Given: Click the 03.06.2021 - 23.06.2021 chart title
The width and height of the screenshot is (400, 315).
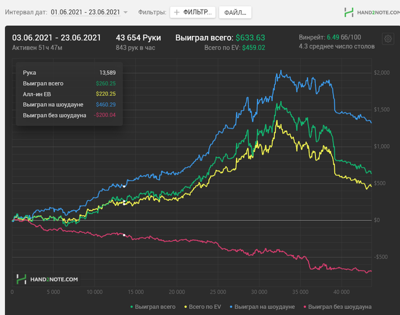Looking at the screenshot, I should [57, 38].
